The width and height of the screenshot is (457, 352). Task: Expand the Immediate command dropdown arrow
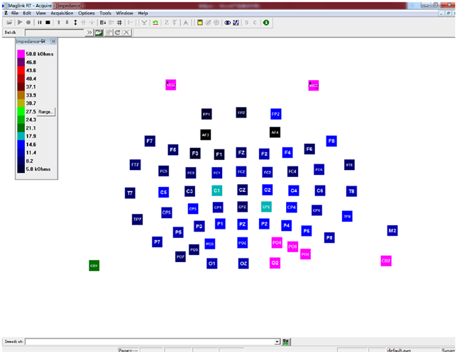click(x=277, y=341)
